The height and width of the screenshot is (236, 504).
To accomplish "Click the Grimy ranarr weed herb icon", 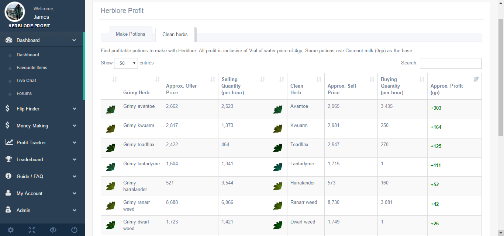I will [110, 206].
